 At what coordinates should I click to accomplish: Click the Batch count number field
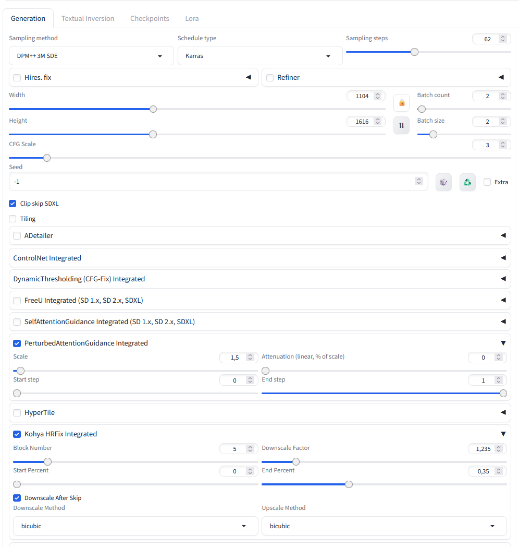(491, 96)
